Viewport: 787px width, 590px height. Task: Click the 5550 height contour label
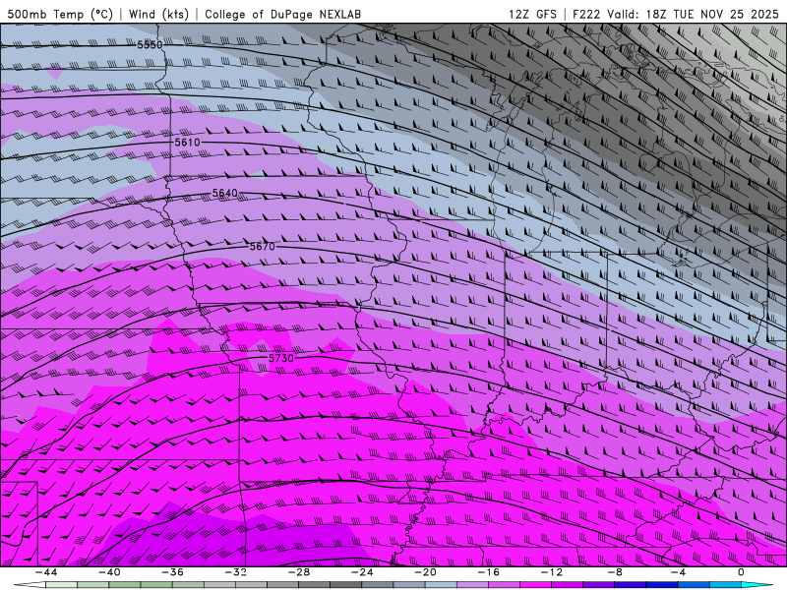[151, 45]
